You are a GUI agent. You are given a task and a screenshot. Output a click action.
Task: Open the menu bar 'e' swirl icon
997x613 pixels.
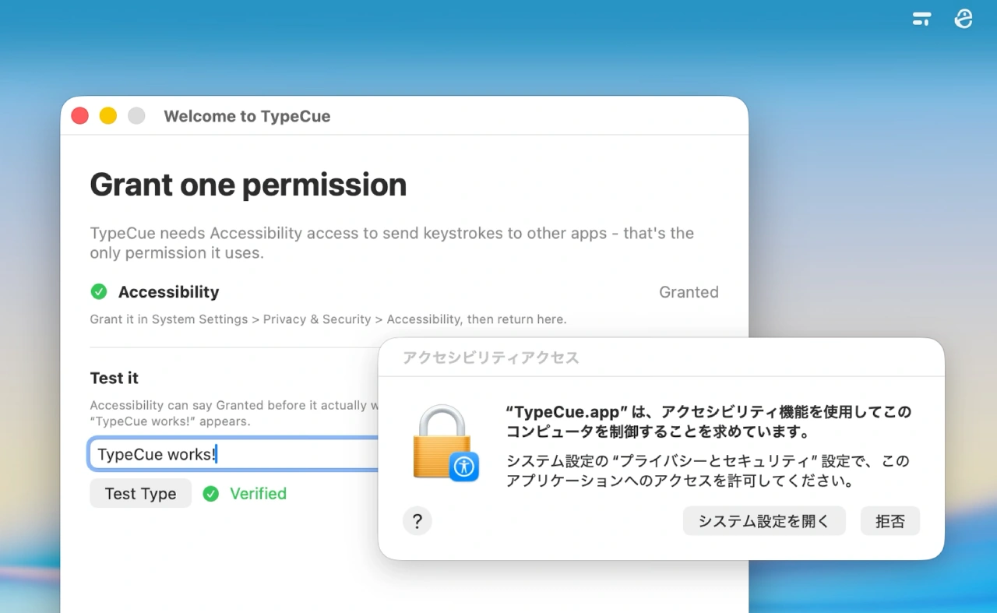[964, 19]
